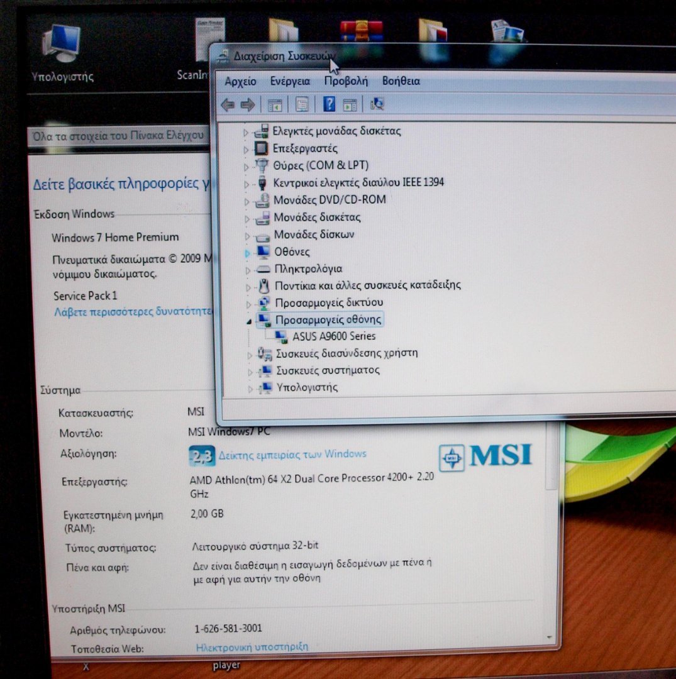676x679 pixels.
Task: Click the Ηλεκτρονική υποστήριξη link
Action: pyautogui.click(x=252, y=647)
